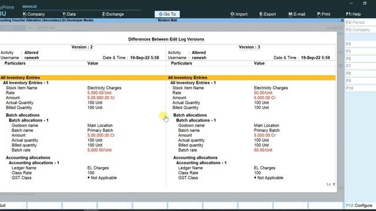Click Version 2 'Electricity Charges' stock item value

point(105,88)
